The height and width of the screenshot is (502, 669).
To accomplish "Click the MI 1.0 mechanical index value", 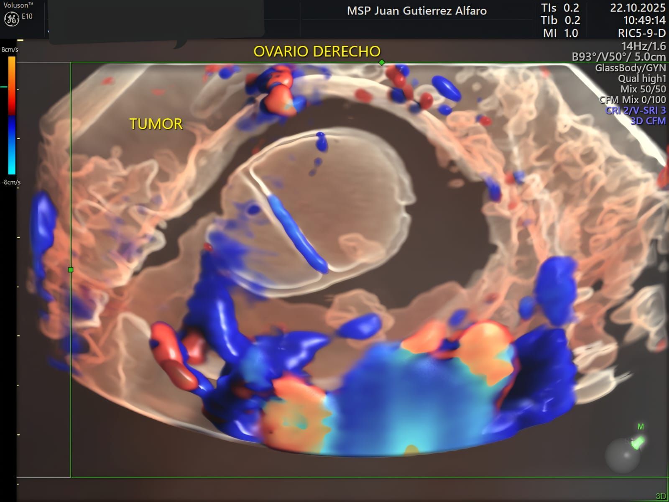I will click(x=560, y=33).
